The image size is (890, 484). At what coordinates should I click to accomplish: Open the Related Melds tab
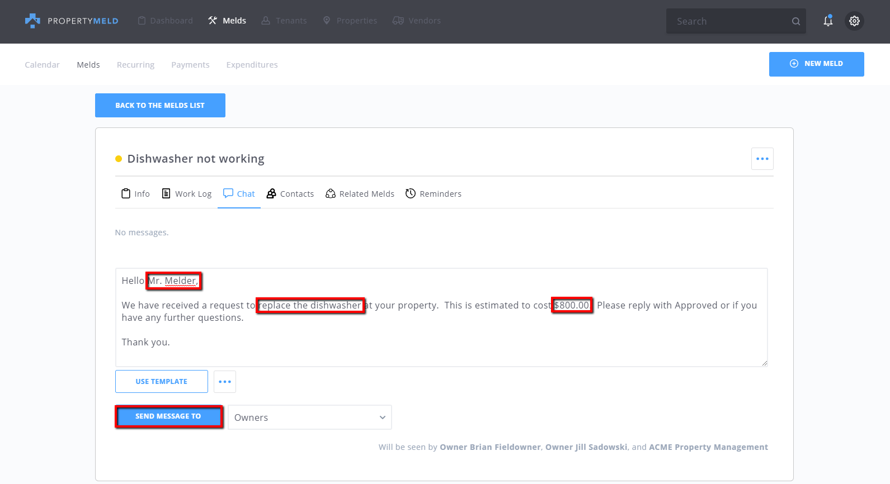(x=360, y=193)
